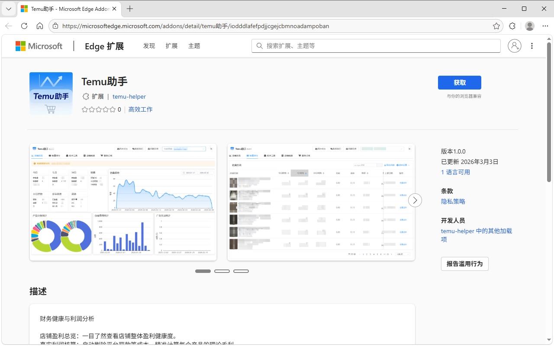Viewport: 554px width, 346px height.
Task: Click the Temu助手 browser tab
Action: click(x=65, y=9)
